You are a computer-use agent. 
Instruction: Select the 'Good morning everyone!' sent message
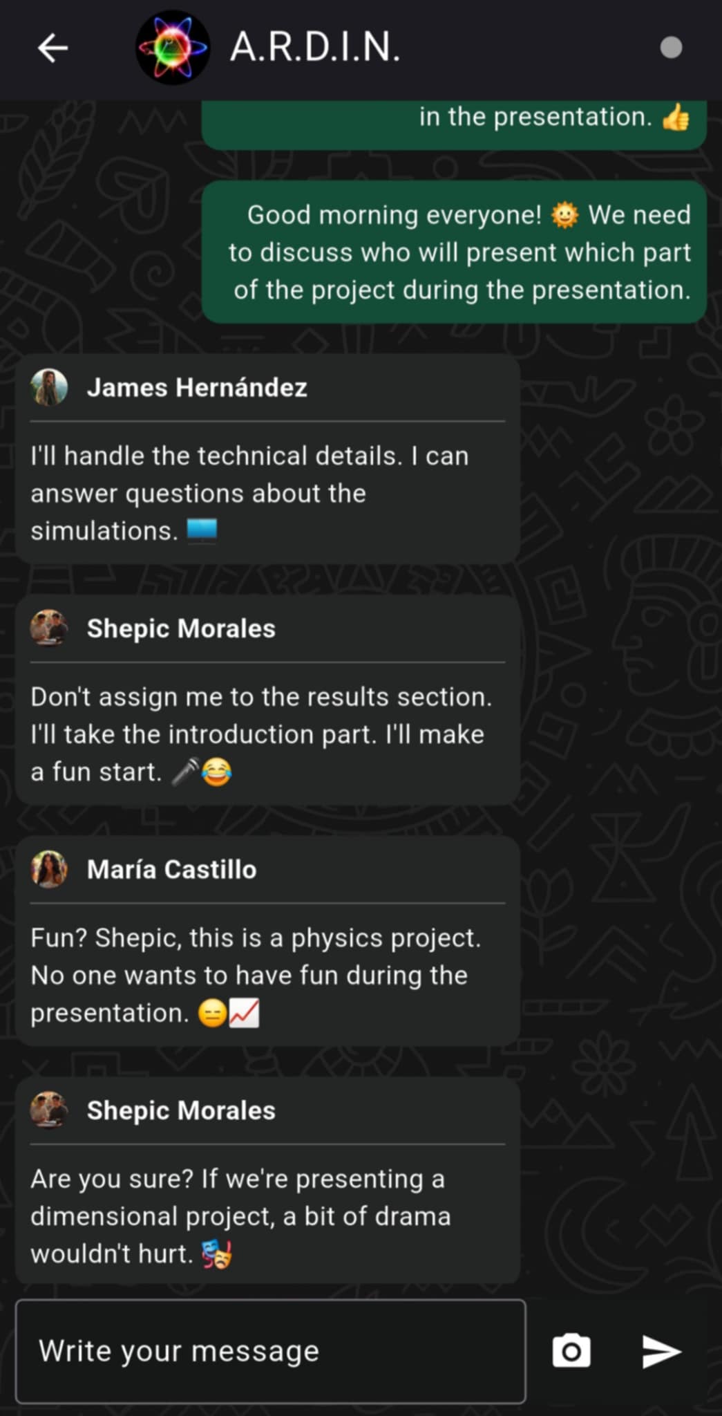coord(454,252)
